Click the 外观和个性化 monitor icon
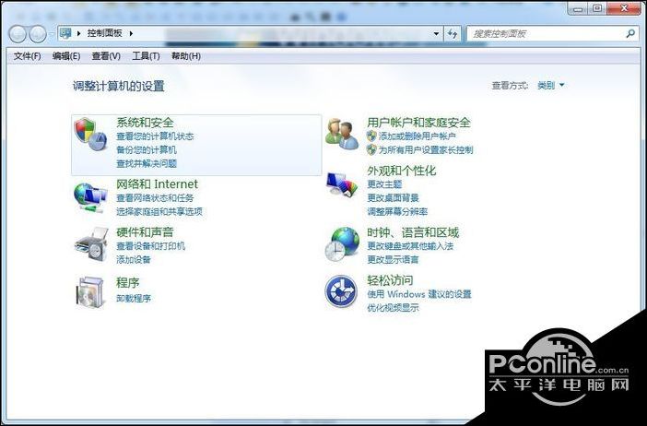The height and width of the screenshot is (426, 647). click(341, 185)
